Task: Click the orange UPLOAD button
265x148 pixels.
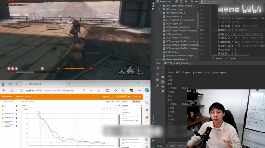Action: [121, 97]
